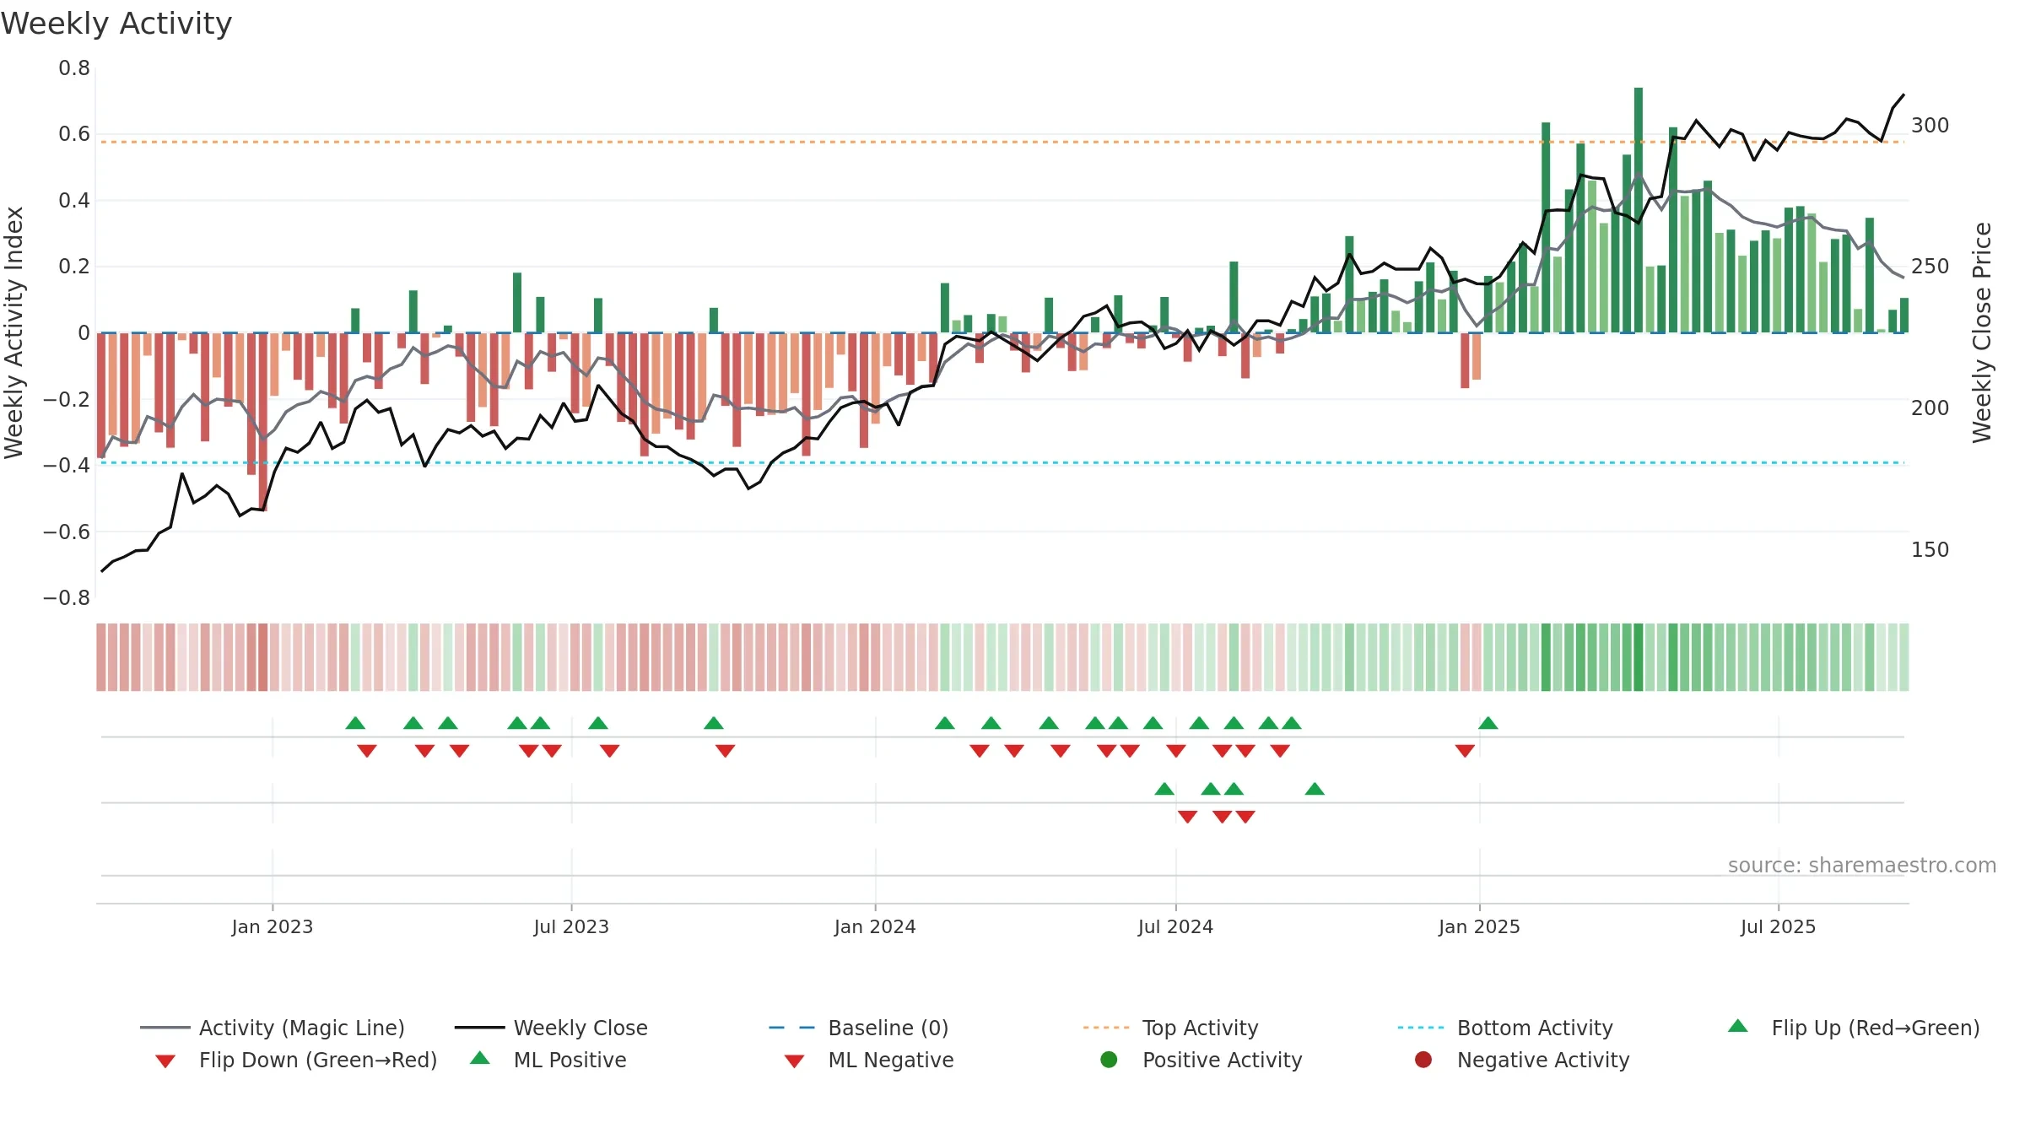Click the flip-up triangle just after Jan 2025

1488,723
